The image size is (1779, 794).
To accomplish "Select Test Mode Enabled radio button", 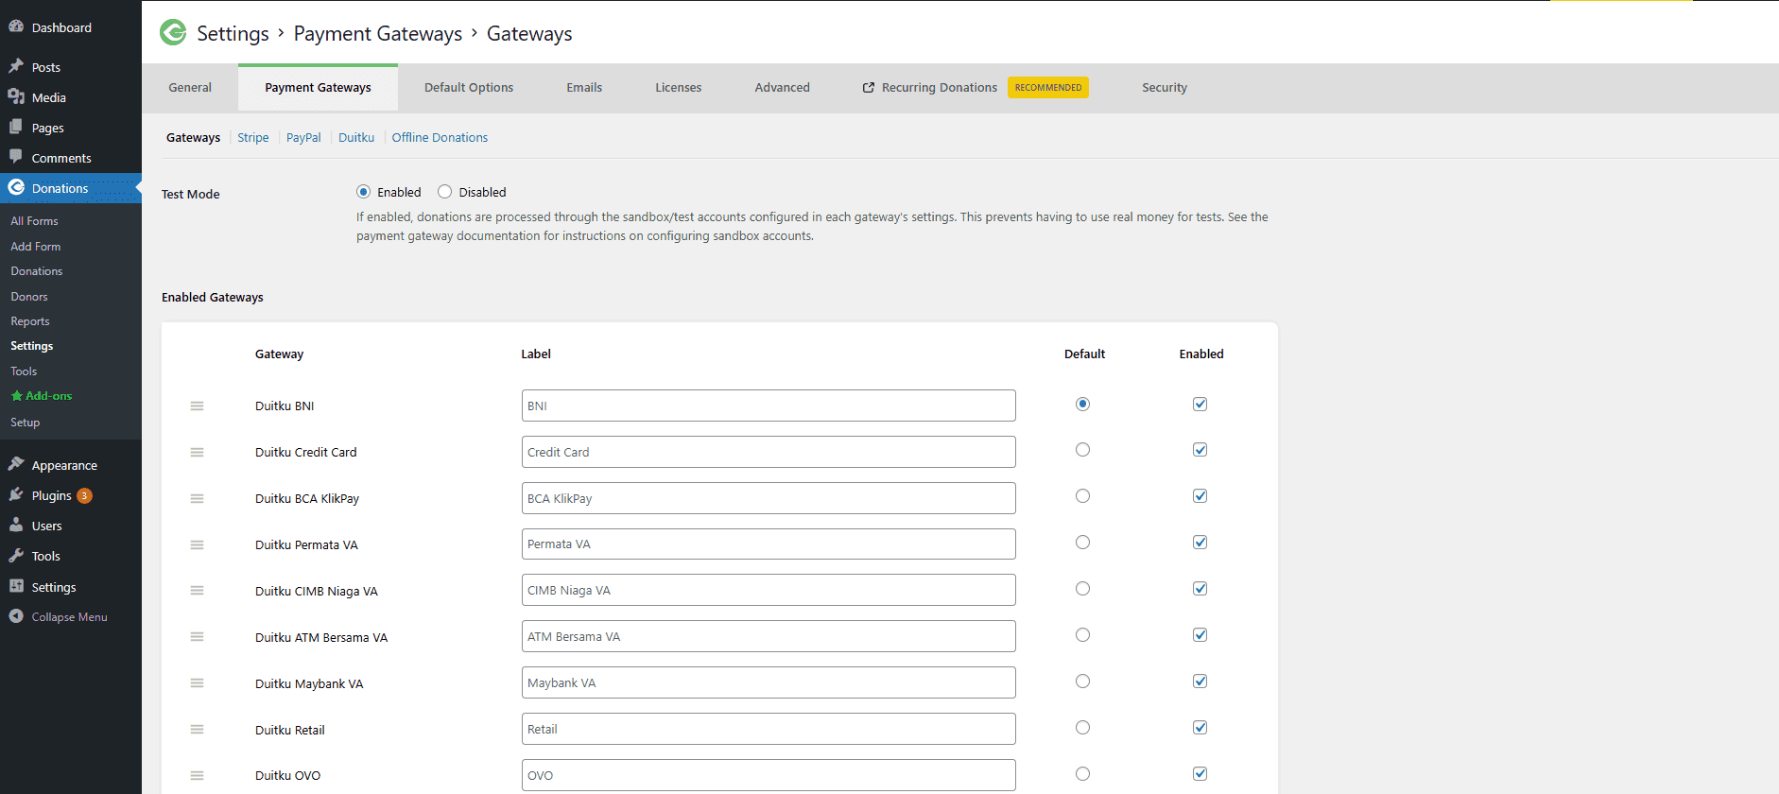I will [363, 192].
